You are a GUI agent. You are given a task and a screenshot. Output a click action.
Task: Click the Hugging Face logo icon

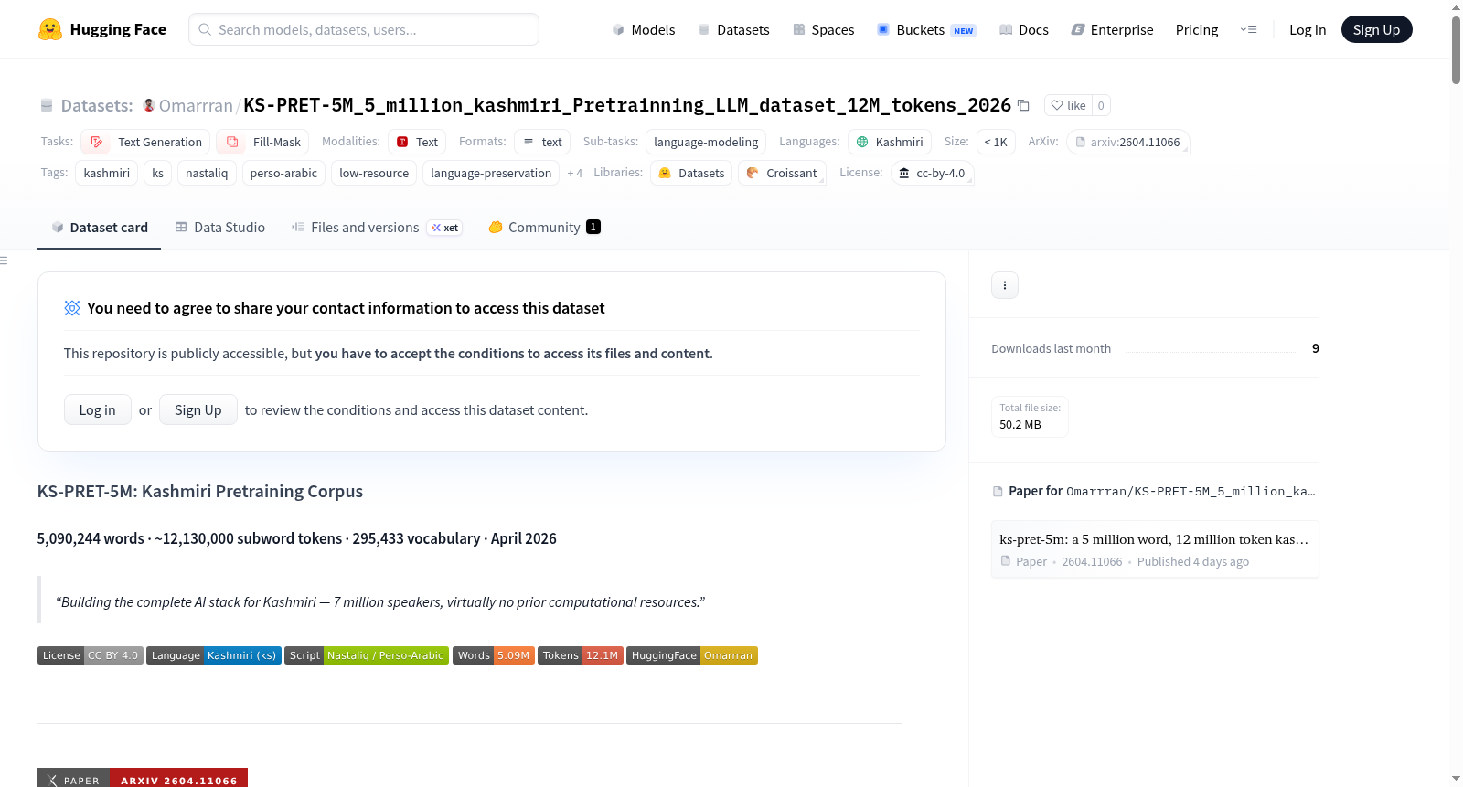click(50, 29)
